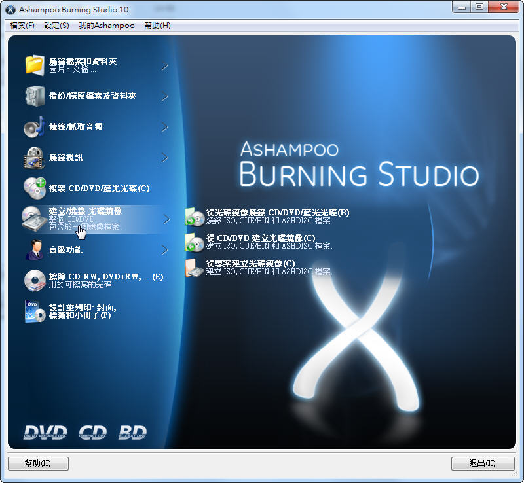Viewport: 524px width, 483px height.
Task: Select 從光碟鏡像燒錄 CD/DVD/藍光光碟(B)
Action: [x=277, y=213]
